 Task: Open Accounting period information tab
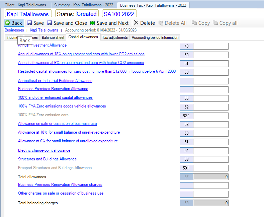pyautogui.click(x=155, y=38)
